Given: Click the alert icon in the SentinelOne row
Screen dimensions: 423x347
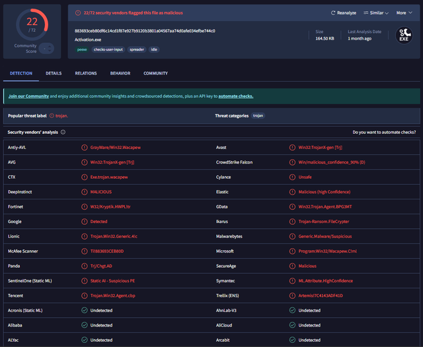Looking at the screenshot, I should click(x=85, y=281).
